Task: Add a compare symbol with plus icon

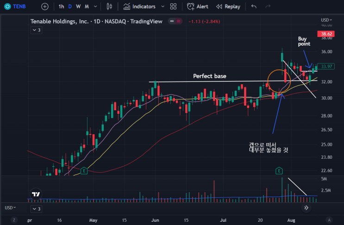Action: (x=45, y=6)
